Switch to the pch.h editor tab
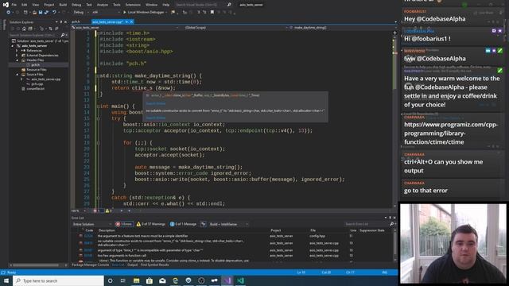Image resolution: width=509 pixels, height=286 pixels. tap(76, 21)
